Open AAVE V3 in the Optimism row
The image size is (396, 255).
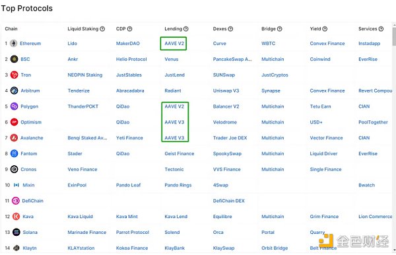[174, 122]
